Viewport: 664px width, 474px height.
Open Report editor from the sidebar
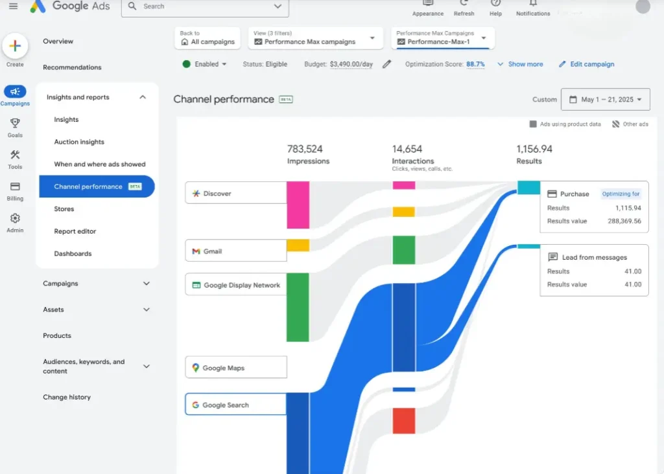[x=75, y=231]
